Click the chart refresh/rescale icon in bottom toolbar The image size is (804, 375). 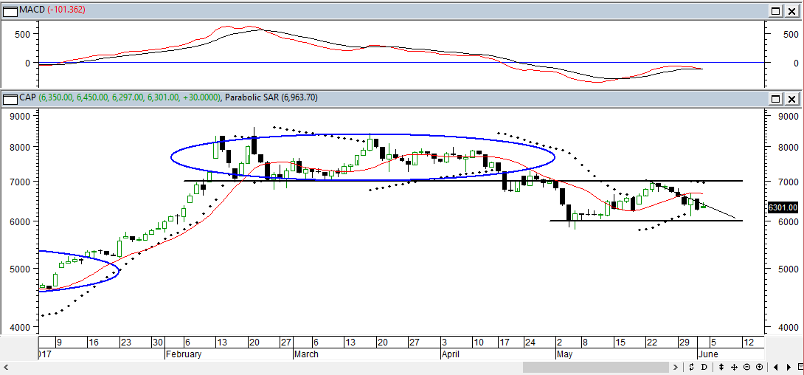pos(692,368)
